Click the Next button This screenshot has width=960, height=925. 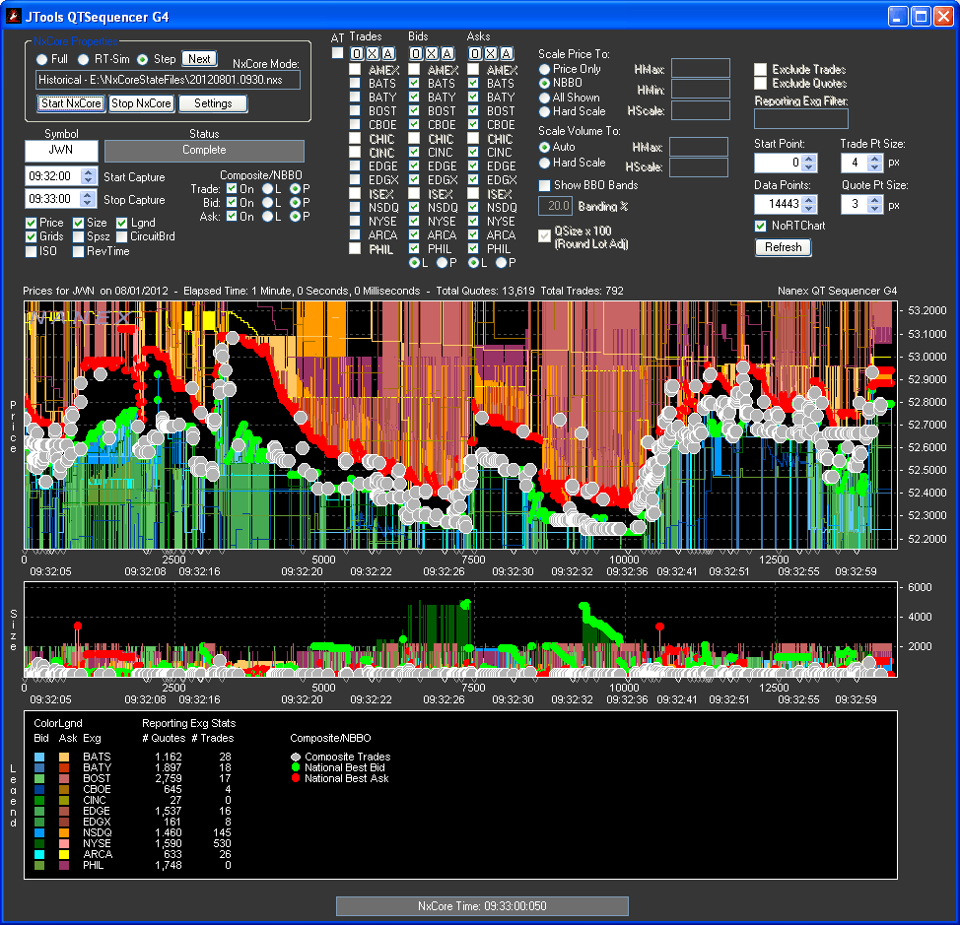pos(199,59)
